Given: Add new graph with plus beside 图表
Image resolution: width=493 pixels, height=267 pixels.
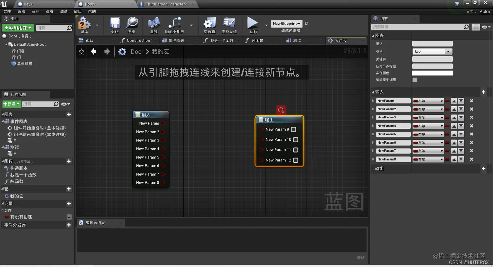Looking at the screenshot, I should [x=69, y=114].
